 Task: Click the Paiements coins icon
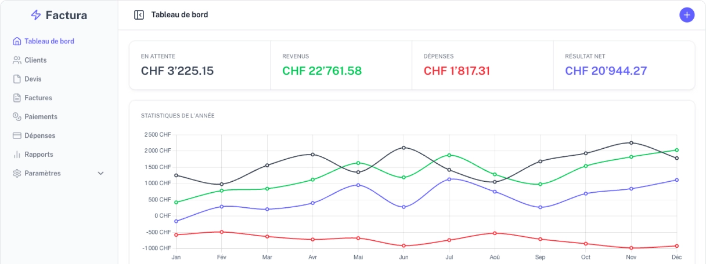pyautogui.click(x=17, y=117)
